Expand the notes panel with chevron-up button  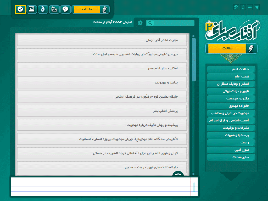pos(178,174)
